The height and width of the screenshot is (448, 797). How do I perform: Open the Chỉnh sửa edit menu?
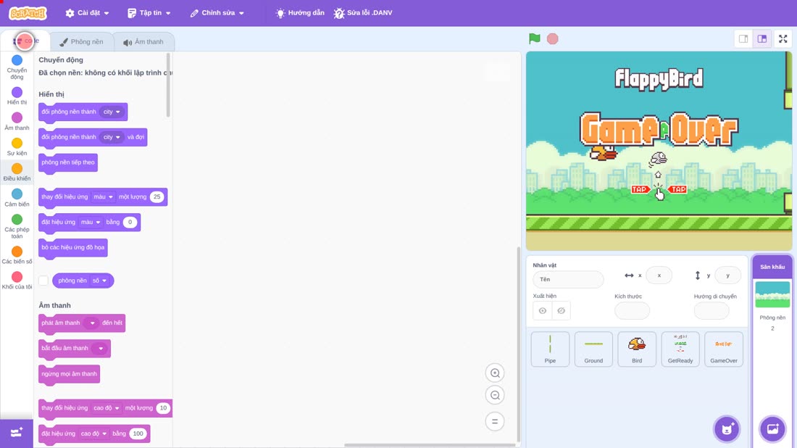(x=217, y=13)
